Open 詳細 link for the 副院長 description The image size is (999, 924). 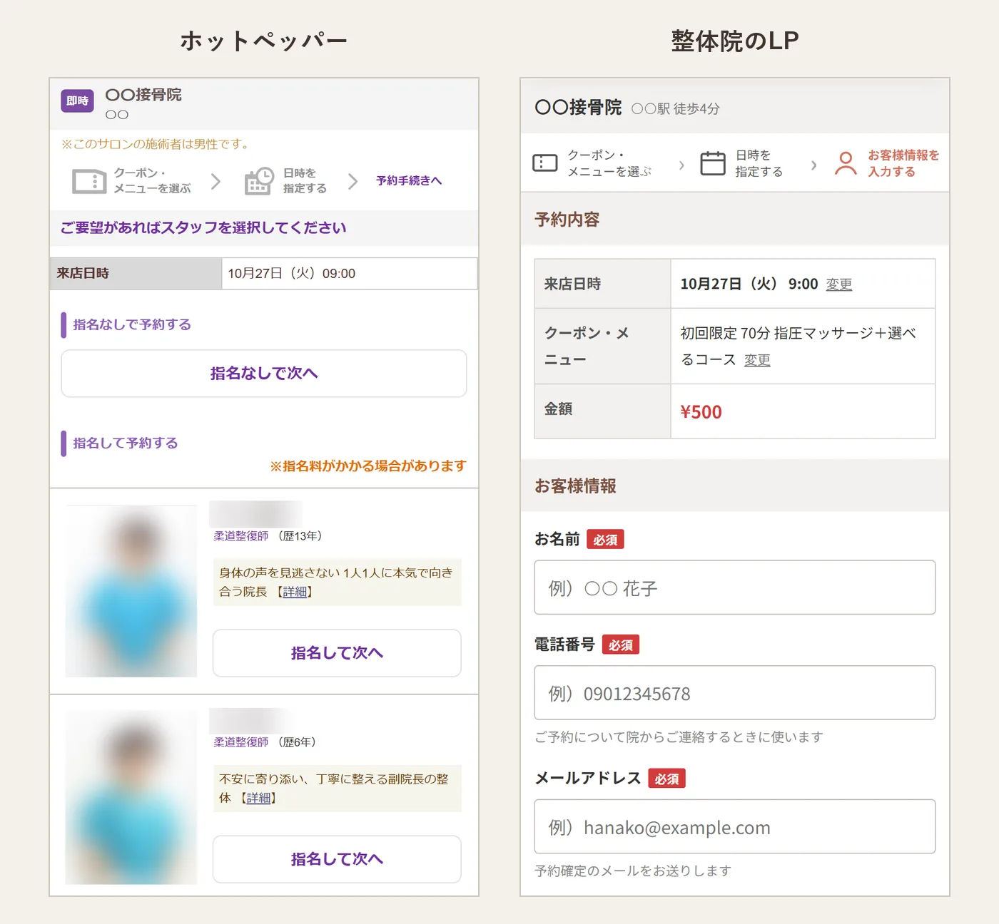[258, 798]
